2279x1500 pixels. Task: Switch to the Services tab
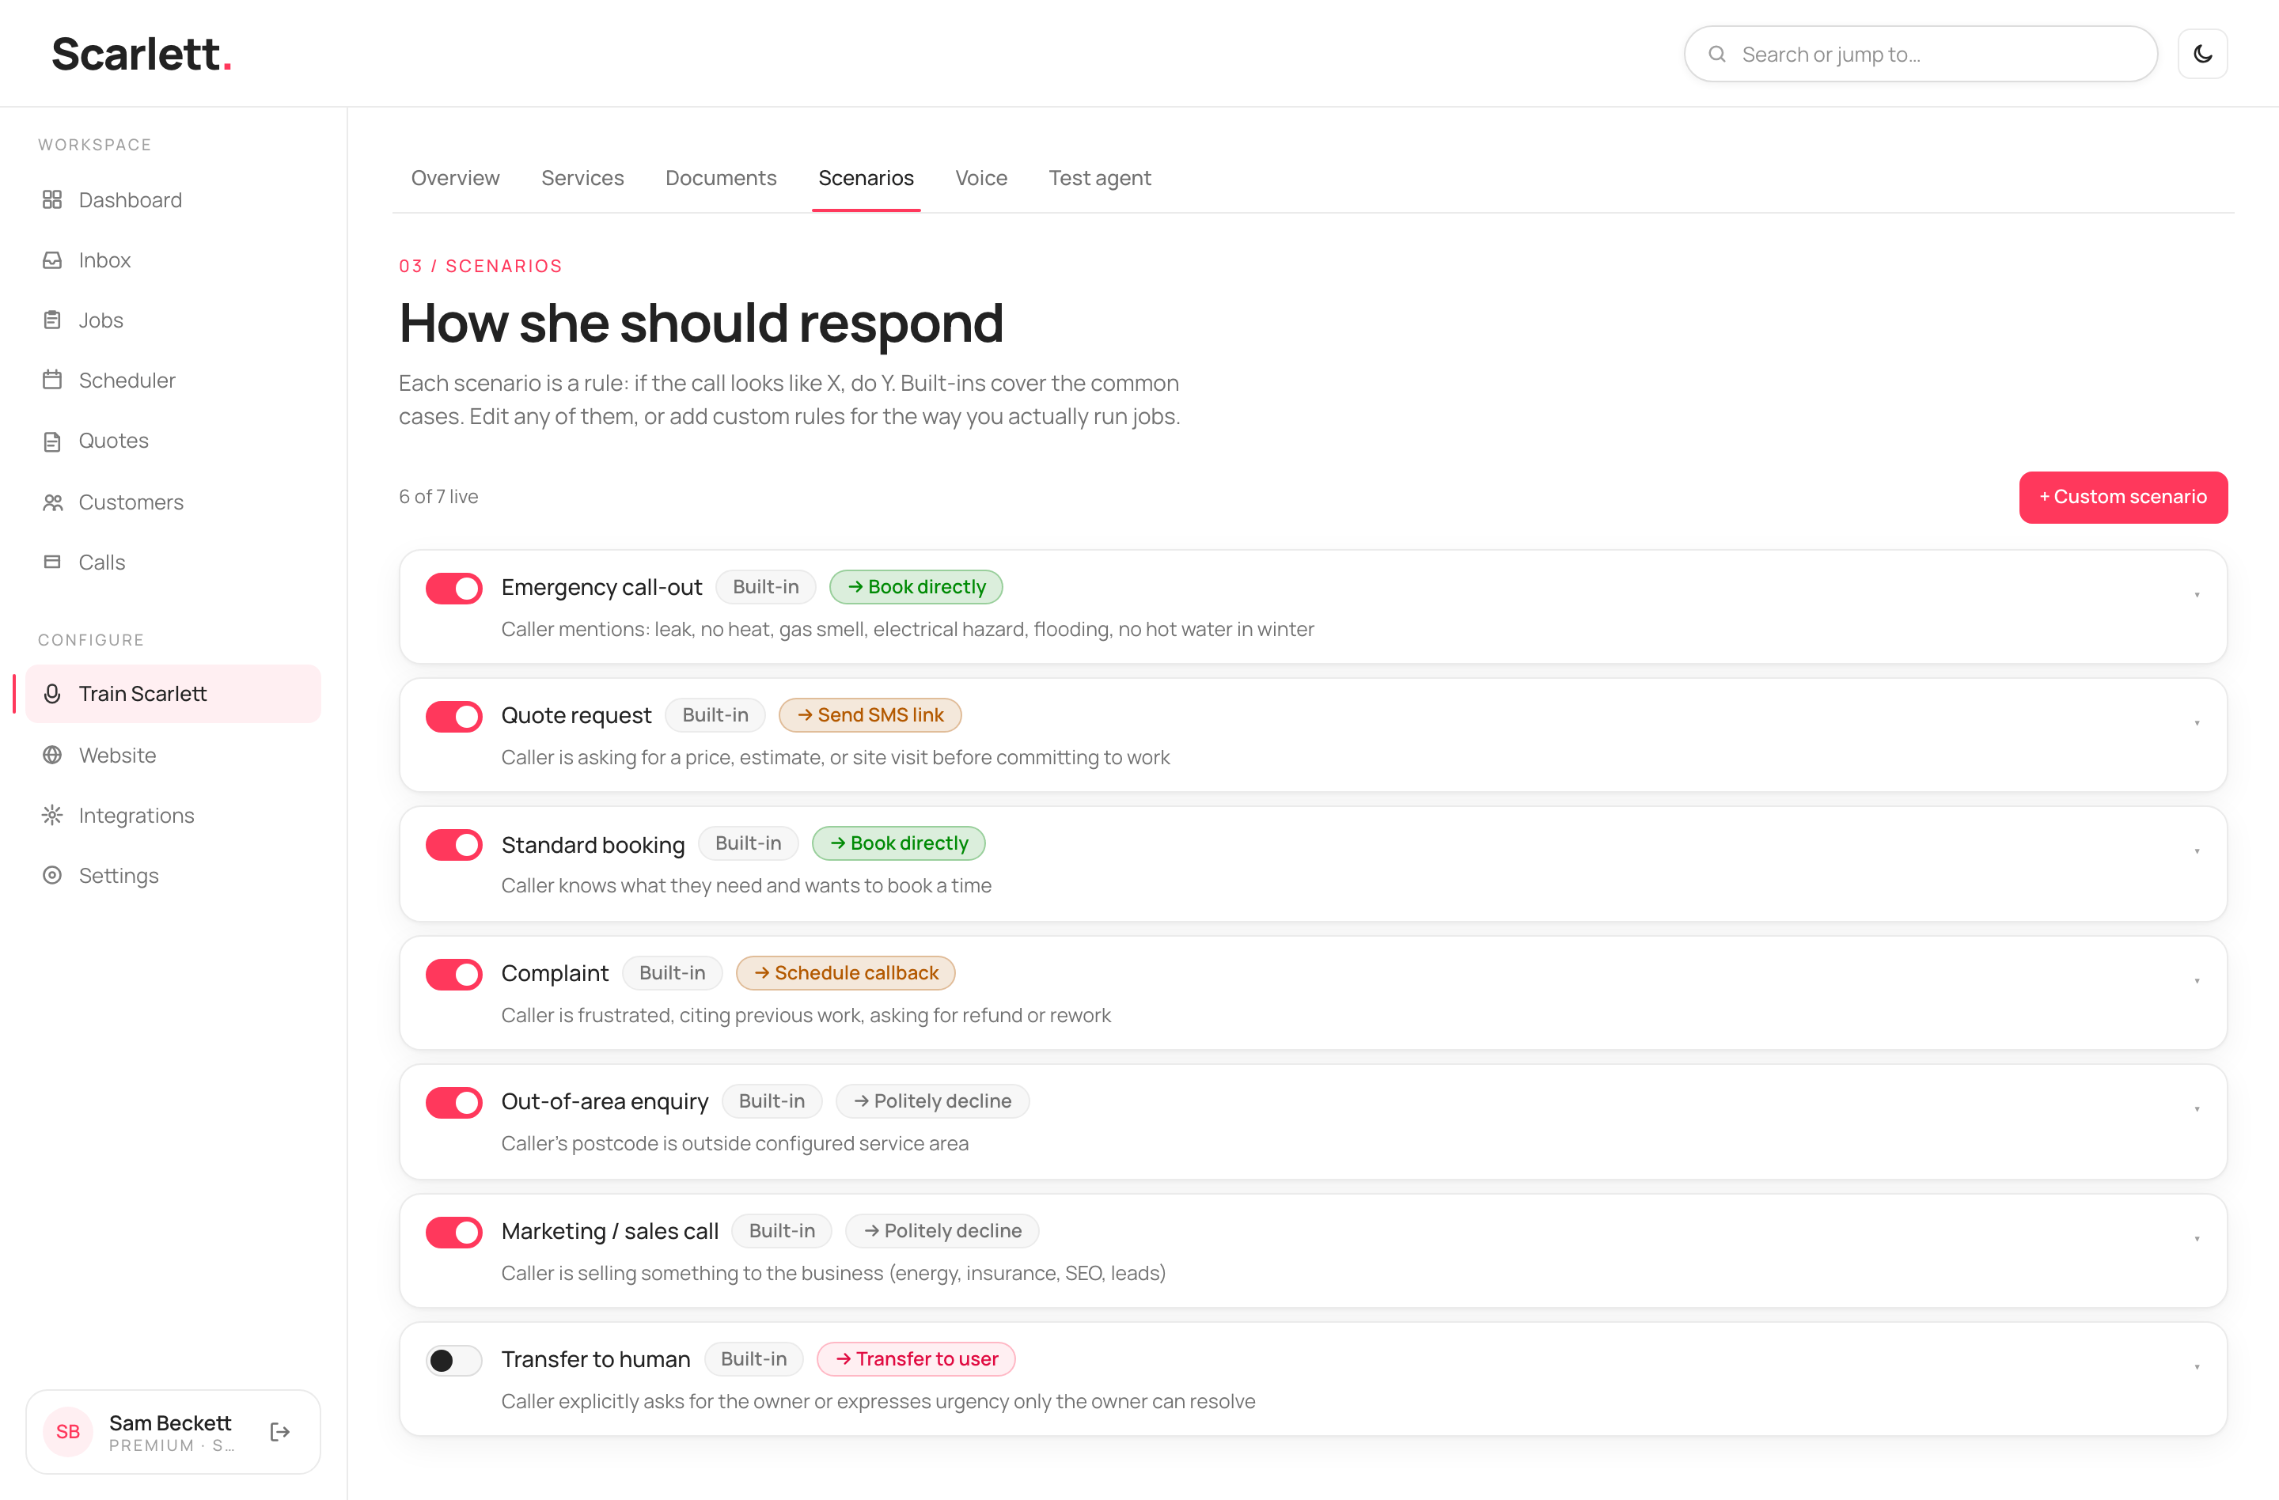tap(582, 178)
